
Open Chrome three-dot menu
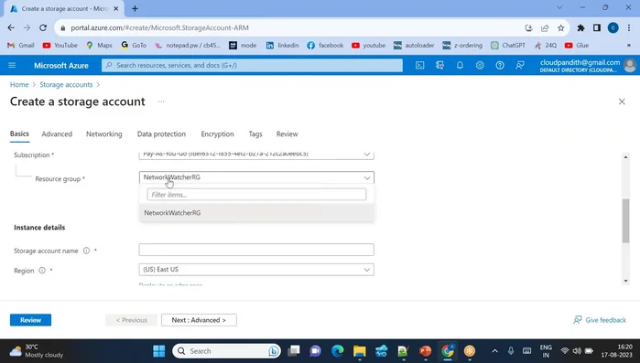[629, 27]
